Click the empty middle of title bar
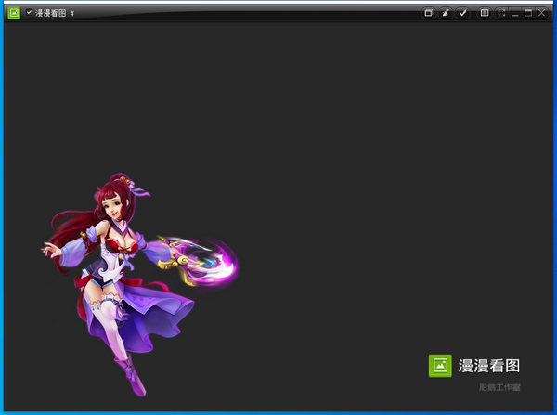Screen dimensions: 557x415 [251, 13]
